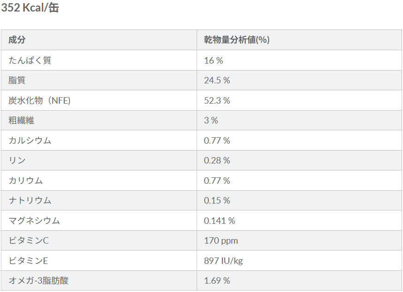This screenshot has height=292, width=403.
Task: Click the 0.141 % magnesium value
Action: 219,221
